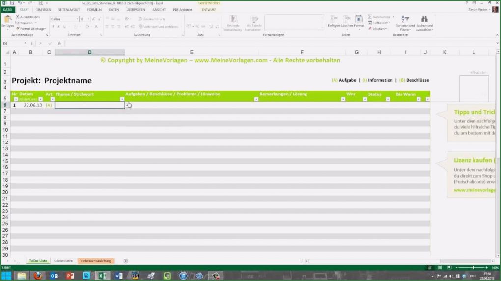Open Firefox from the taskbar
Image resolution: width=501 pixels, height=281 pixels.
click(38, 276)
